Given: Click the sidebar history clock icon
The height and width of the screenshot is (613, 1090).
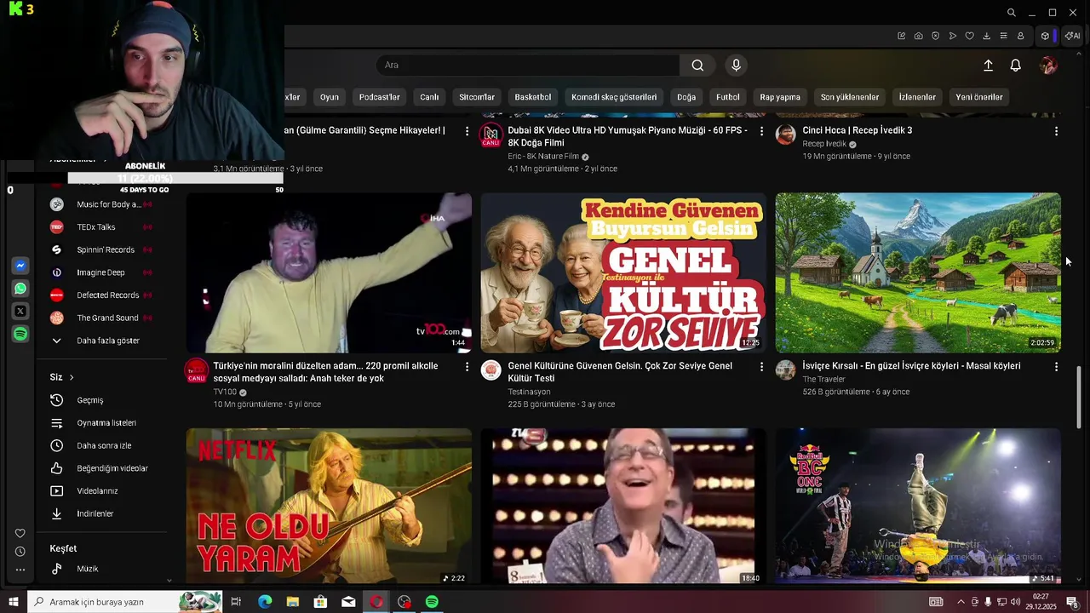Looking at the screenshot, I should 20,552.
